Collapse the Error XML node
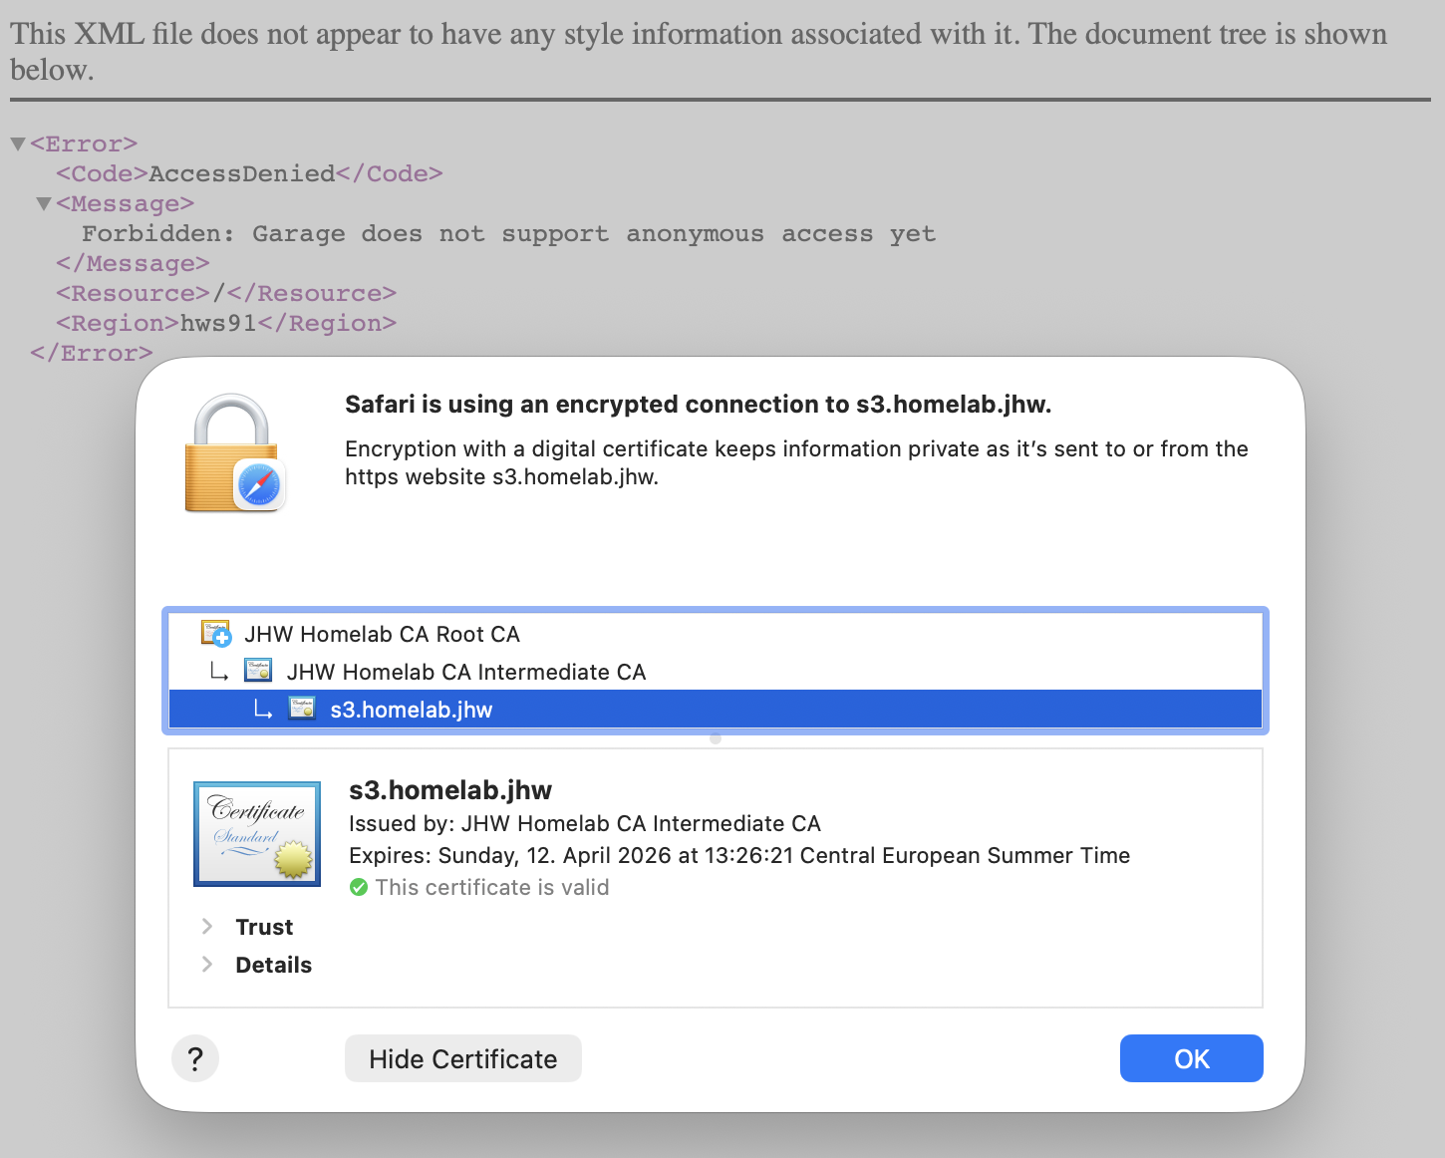The width and height of the screenshot is (1445, 1158). (x=18, y=145)
